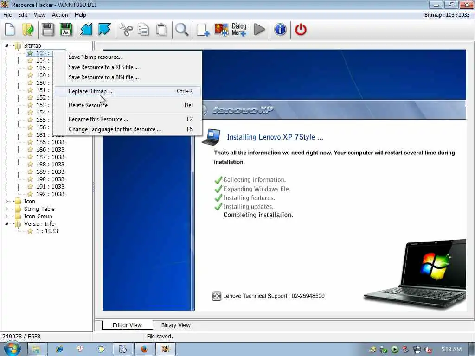Click the Paste clipboard icon
This screenshot has height=356, width=475.
click(161, 30)
